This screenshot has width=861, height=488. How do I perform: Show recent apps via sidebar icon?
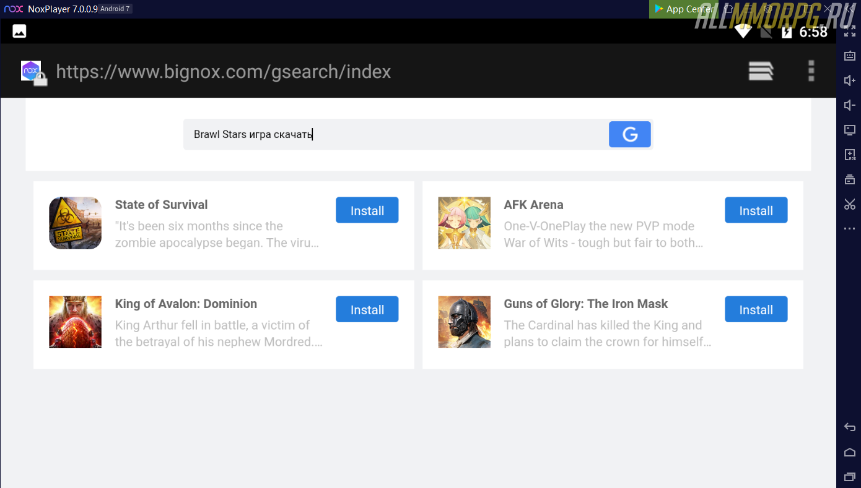[850, 477]
